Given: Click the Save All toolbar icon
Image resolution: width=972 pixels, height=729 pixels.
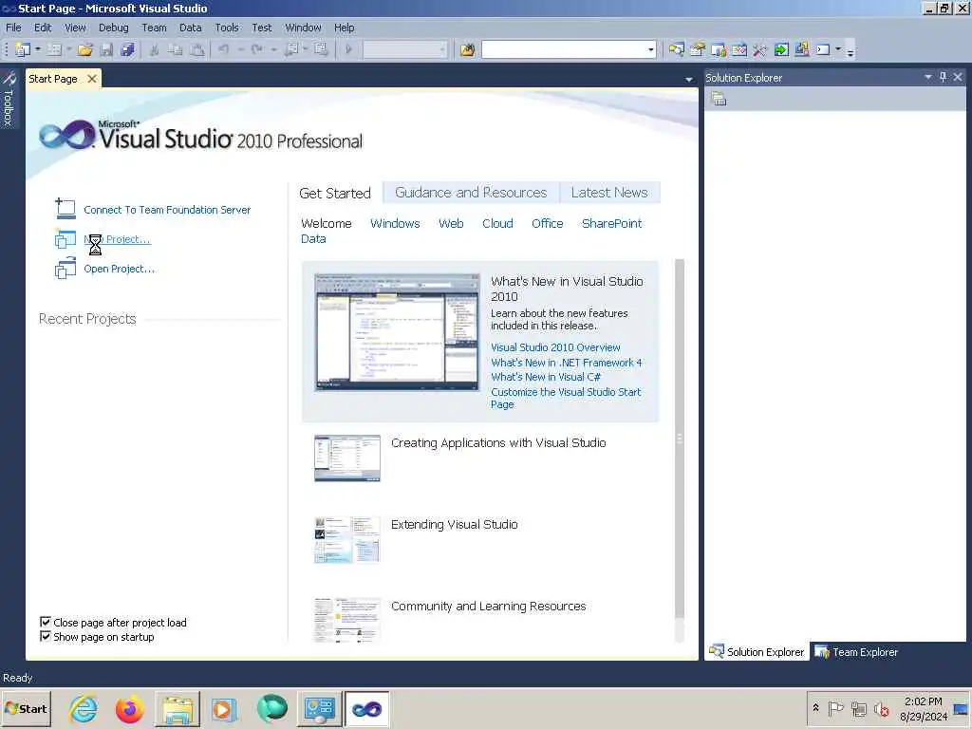Looking at the screenshot, I should (128, 49).
